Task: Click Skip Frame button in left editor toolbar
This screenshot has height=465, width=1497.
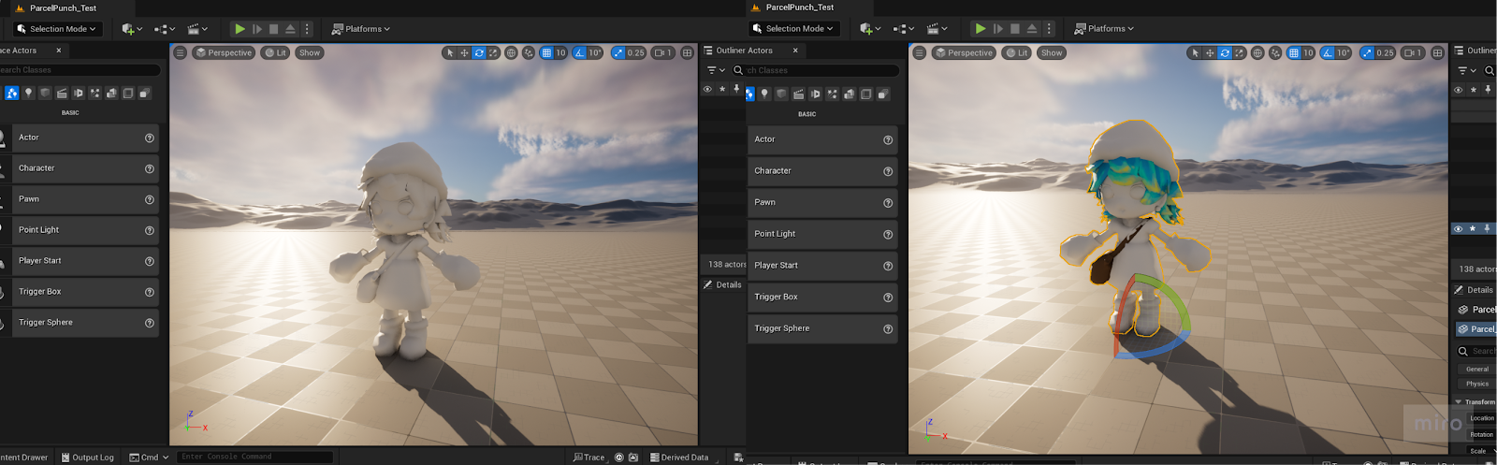Action: 257,29
